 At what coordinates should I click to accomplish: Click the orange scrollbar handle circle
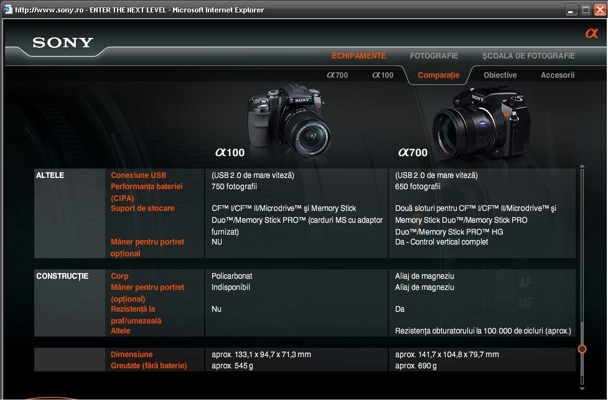tap(582, 349)
